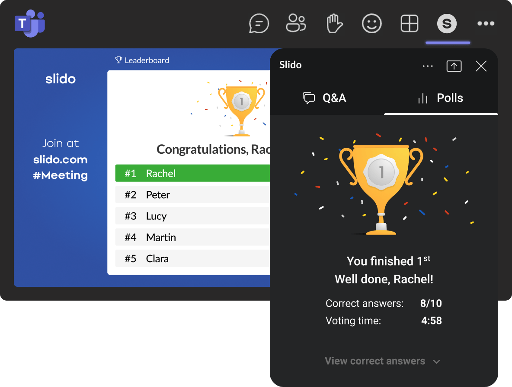
Task: Select the Slido app icon in toolbar
Action: 447,23
